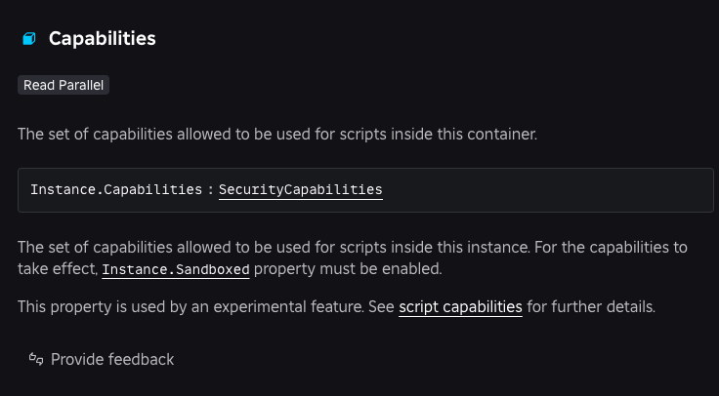The width and height of the screenshot is (719, 396).
Task: Click the blue property cube icon
Action: (28, 39)
